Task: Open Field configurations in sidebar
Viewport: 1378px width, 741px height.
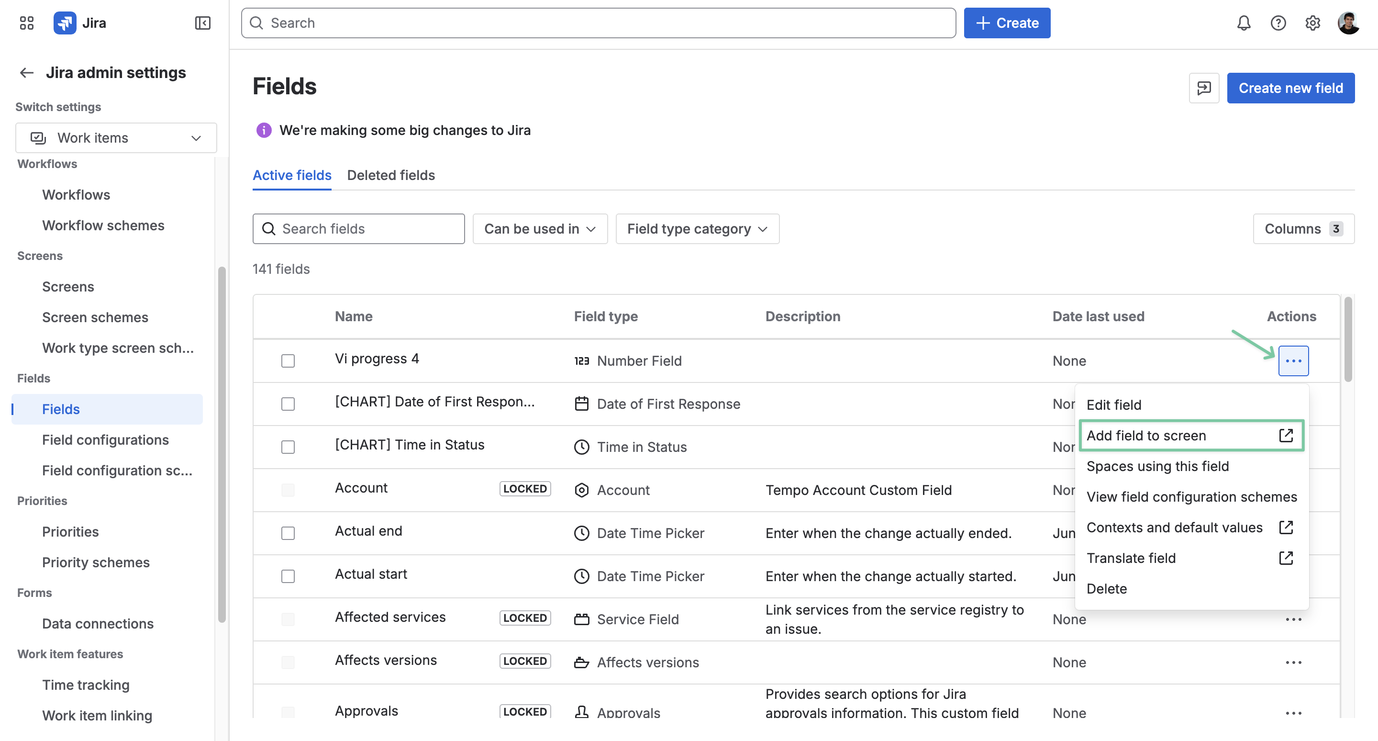Action: point(105,440)
